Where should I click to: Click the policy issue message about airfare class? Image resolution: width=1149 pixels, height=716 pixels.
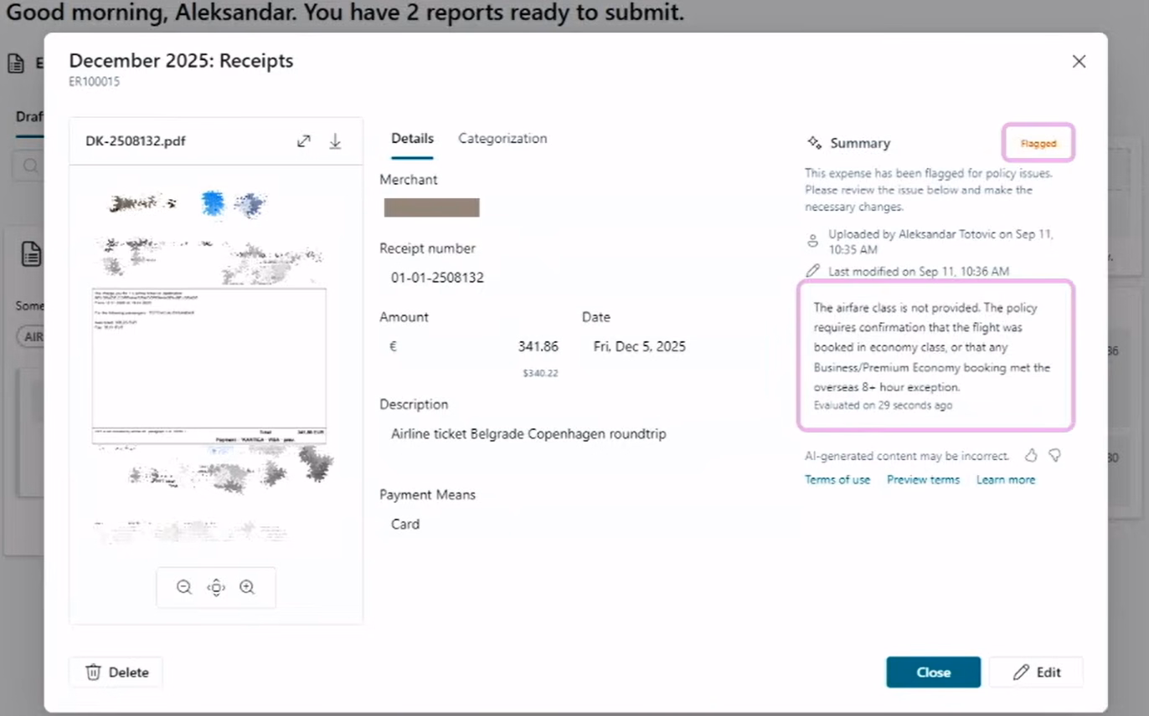click(932, 347)
